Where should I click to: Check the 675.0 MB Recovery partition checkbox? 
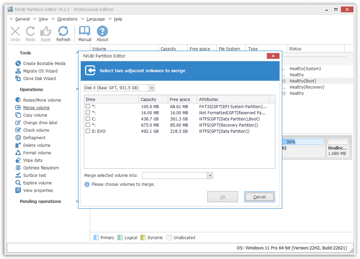tap(88, 125)
